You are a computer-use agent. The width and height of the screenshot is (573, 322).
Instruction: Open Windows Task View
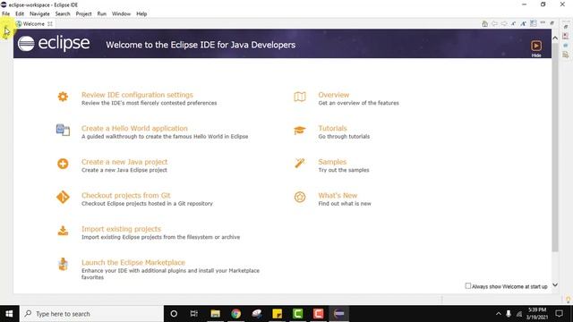[194, 314]
